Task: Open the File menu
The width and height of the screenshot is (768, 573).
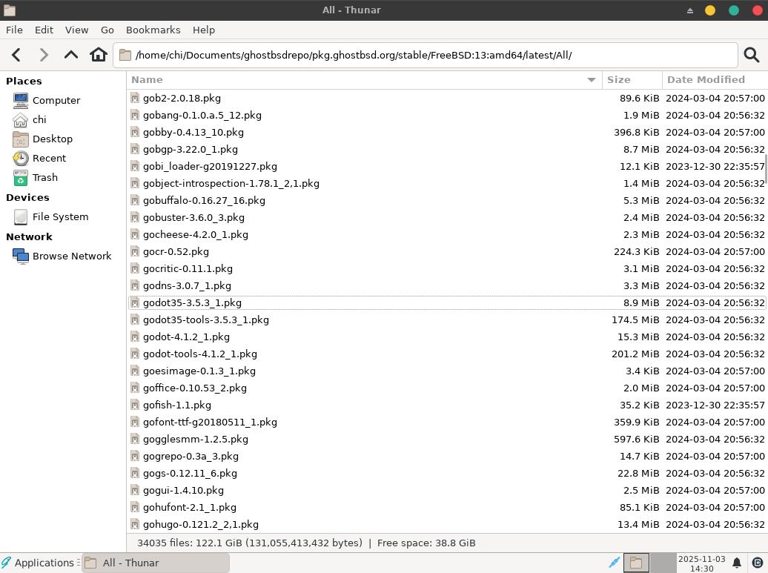Action: (x=14, y=30)
